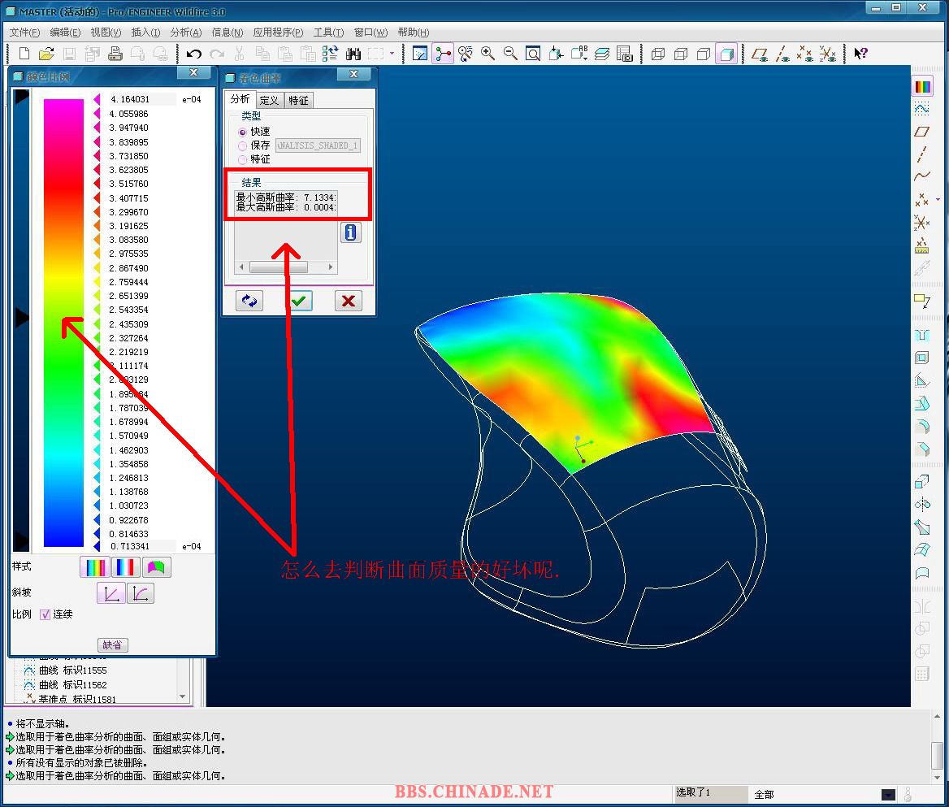Open the 分析(A) menu
Viewport: 949px width, 807px height.
pos(186,33)
